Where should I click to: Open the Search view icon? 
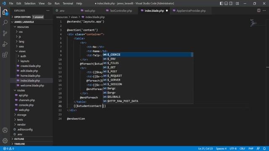pyautogui.click(x=5, y=23)
